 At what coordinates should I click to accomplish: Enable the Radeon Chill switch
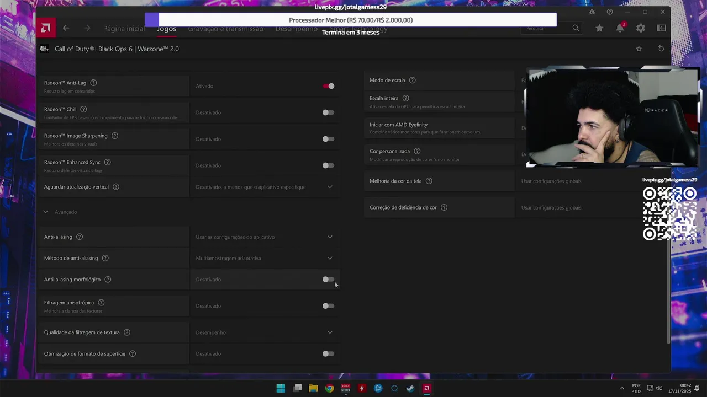point(329,112)
